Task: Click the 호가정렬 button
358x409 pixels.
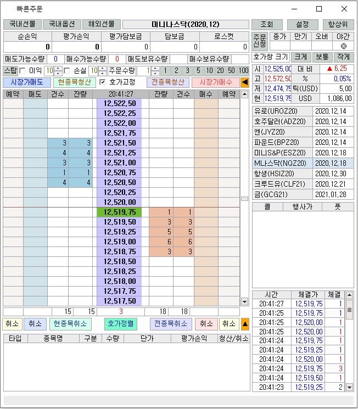Action: pos(121,324)
